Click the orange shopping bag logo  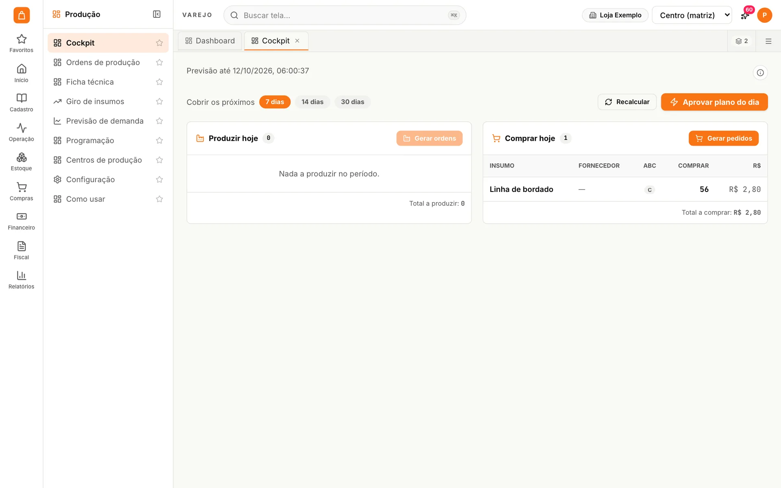click(x=22, y=15)
